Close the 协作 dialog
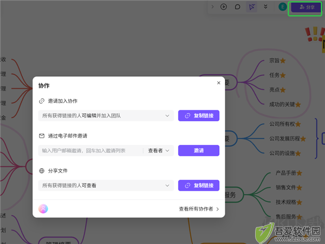325x244 pixels. tap(218, 83)
